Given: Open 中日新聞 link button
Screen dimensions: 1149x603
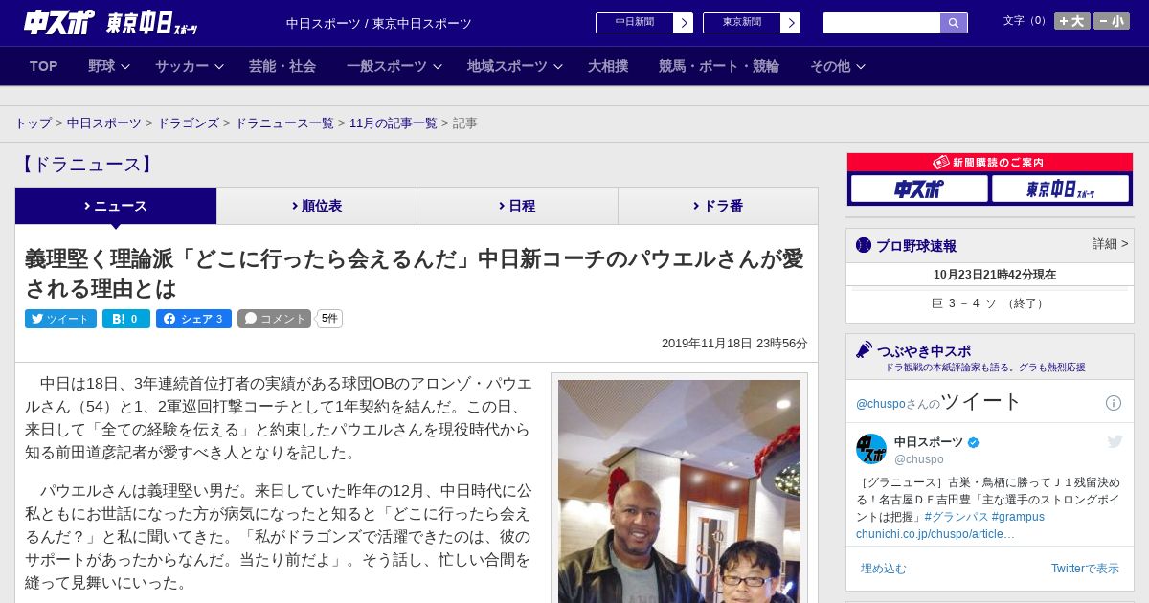Looking at the screenshot, I should coord(635,23).
